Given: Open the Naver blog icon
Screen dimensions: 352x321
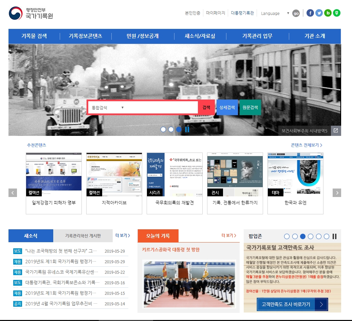Looking at the screenshot, I should point(328,13).
